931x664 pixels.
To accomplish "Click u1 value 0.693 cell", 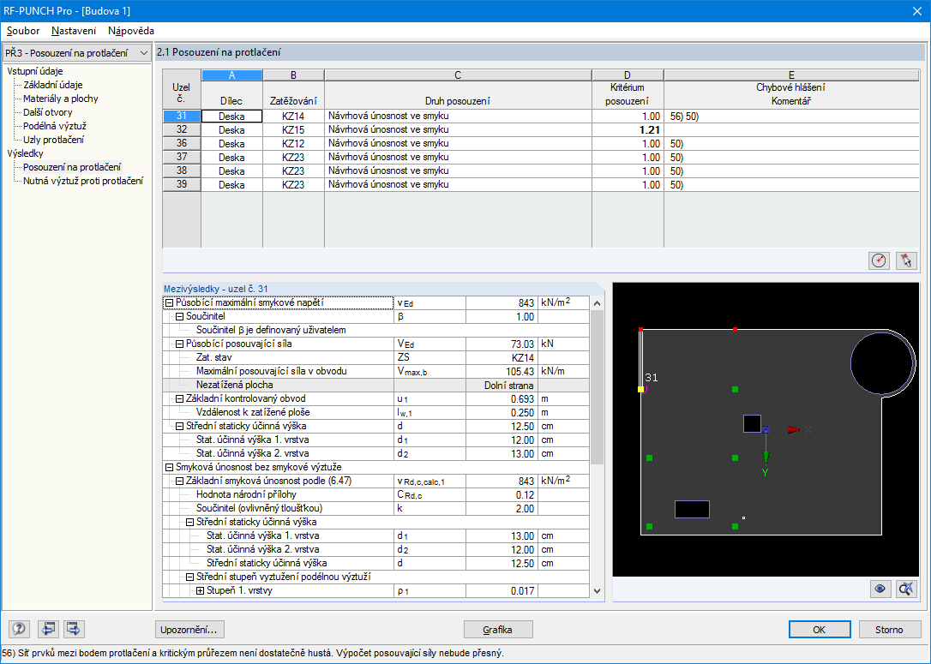I will click(502, 398).
